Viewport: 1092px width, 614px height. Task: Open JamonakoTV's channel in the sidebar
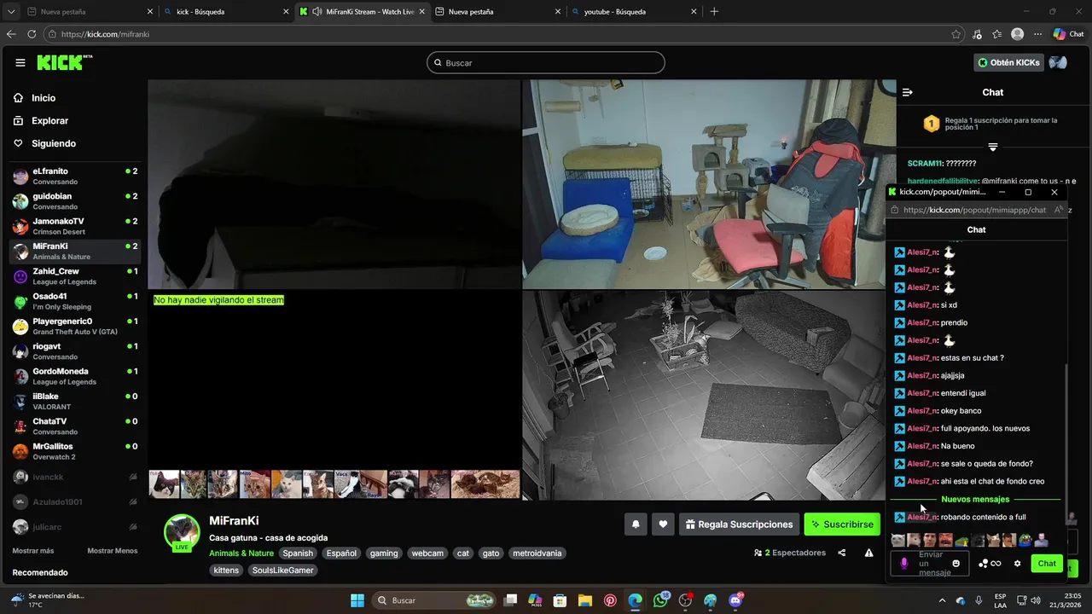pos(73,226)
